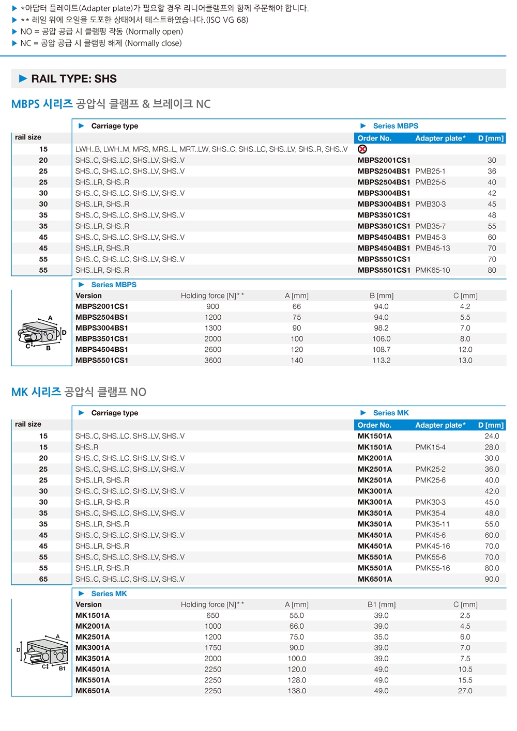Click the A value '128.0'
The width and height of the screenshot is (517, 731).
(x=297, y=680)
